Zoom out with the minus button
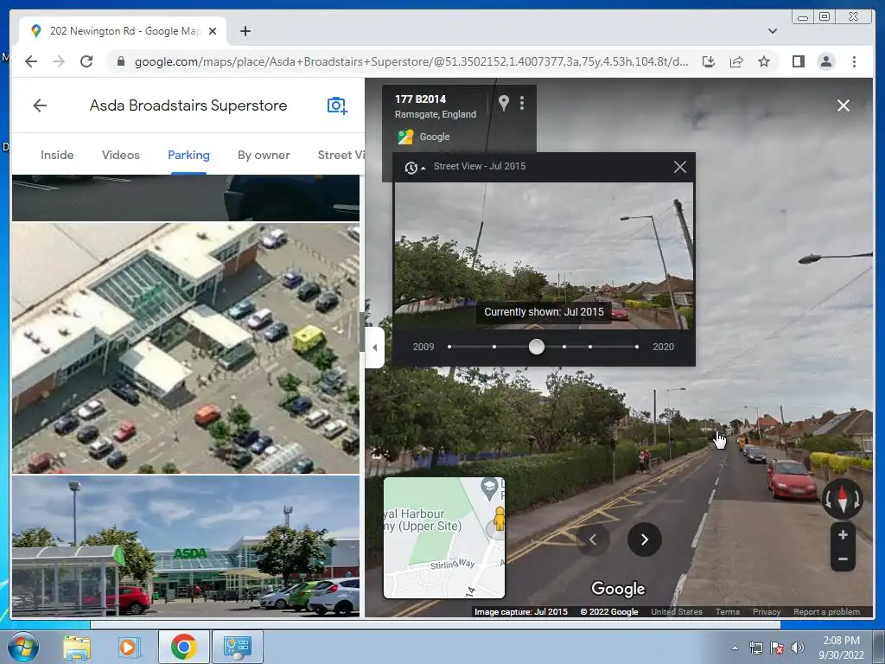885x664 pixels. (843, 559)
